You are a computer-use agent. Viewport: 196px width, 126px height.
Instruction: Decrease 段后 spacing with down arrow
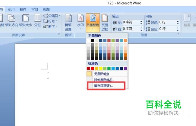[x=178, y=30]
